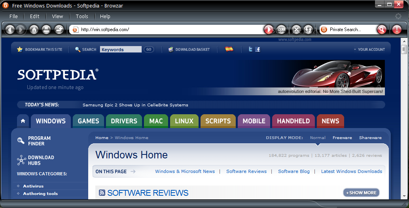This screenshot has height=208, width=409.
Task: Click the Keywords search input field
Action: (x=121, y=49)
